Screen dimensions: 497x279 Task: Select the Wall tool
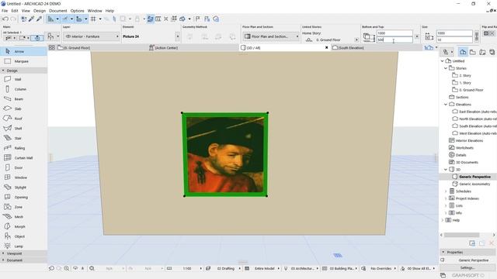[x=23, y=79]
